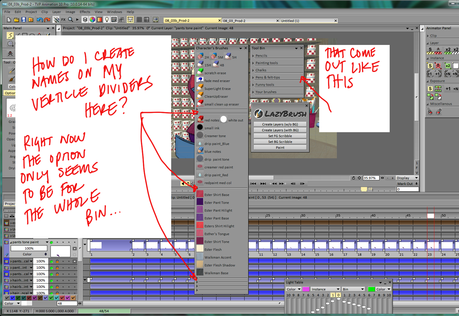The image size is (459, 316).
Task: Open the Instance dropdown in Light Table
Action: pyautogui.click(x=325, y=289)
